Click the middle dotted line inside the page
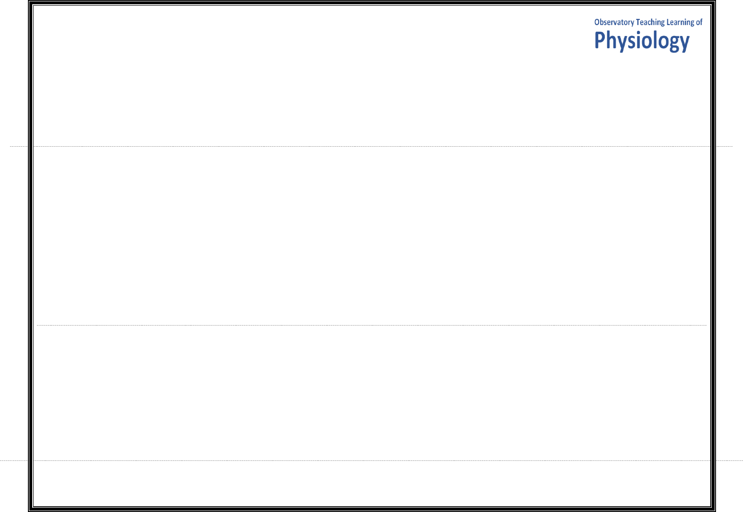The width and height of the screenshot is (743, 512). (x=371, y=326)
